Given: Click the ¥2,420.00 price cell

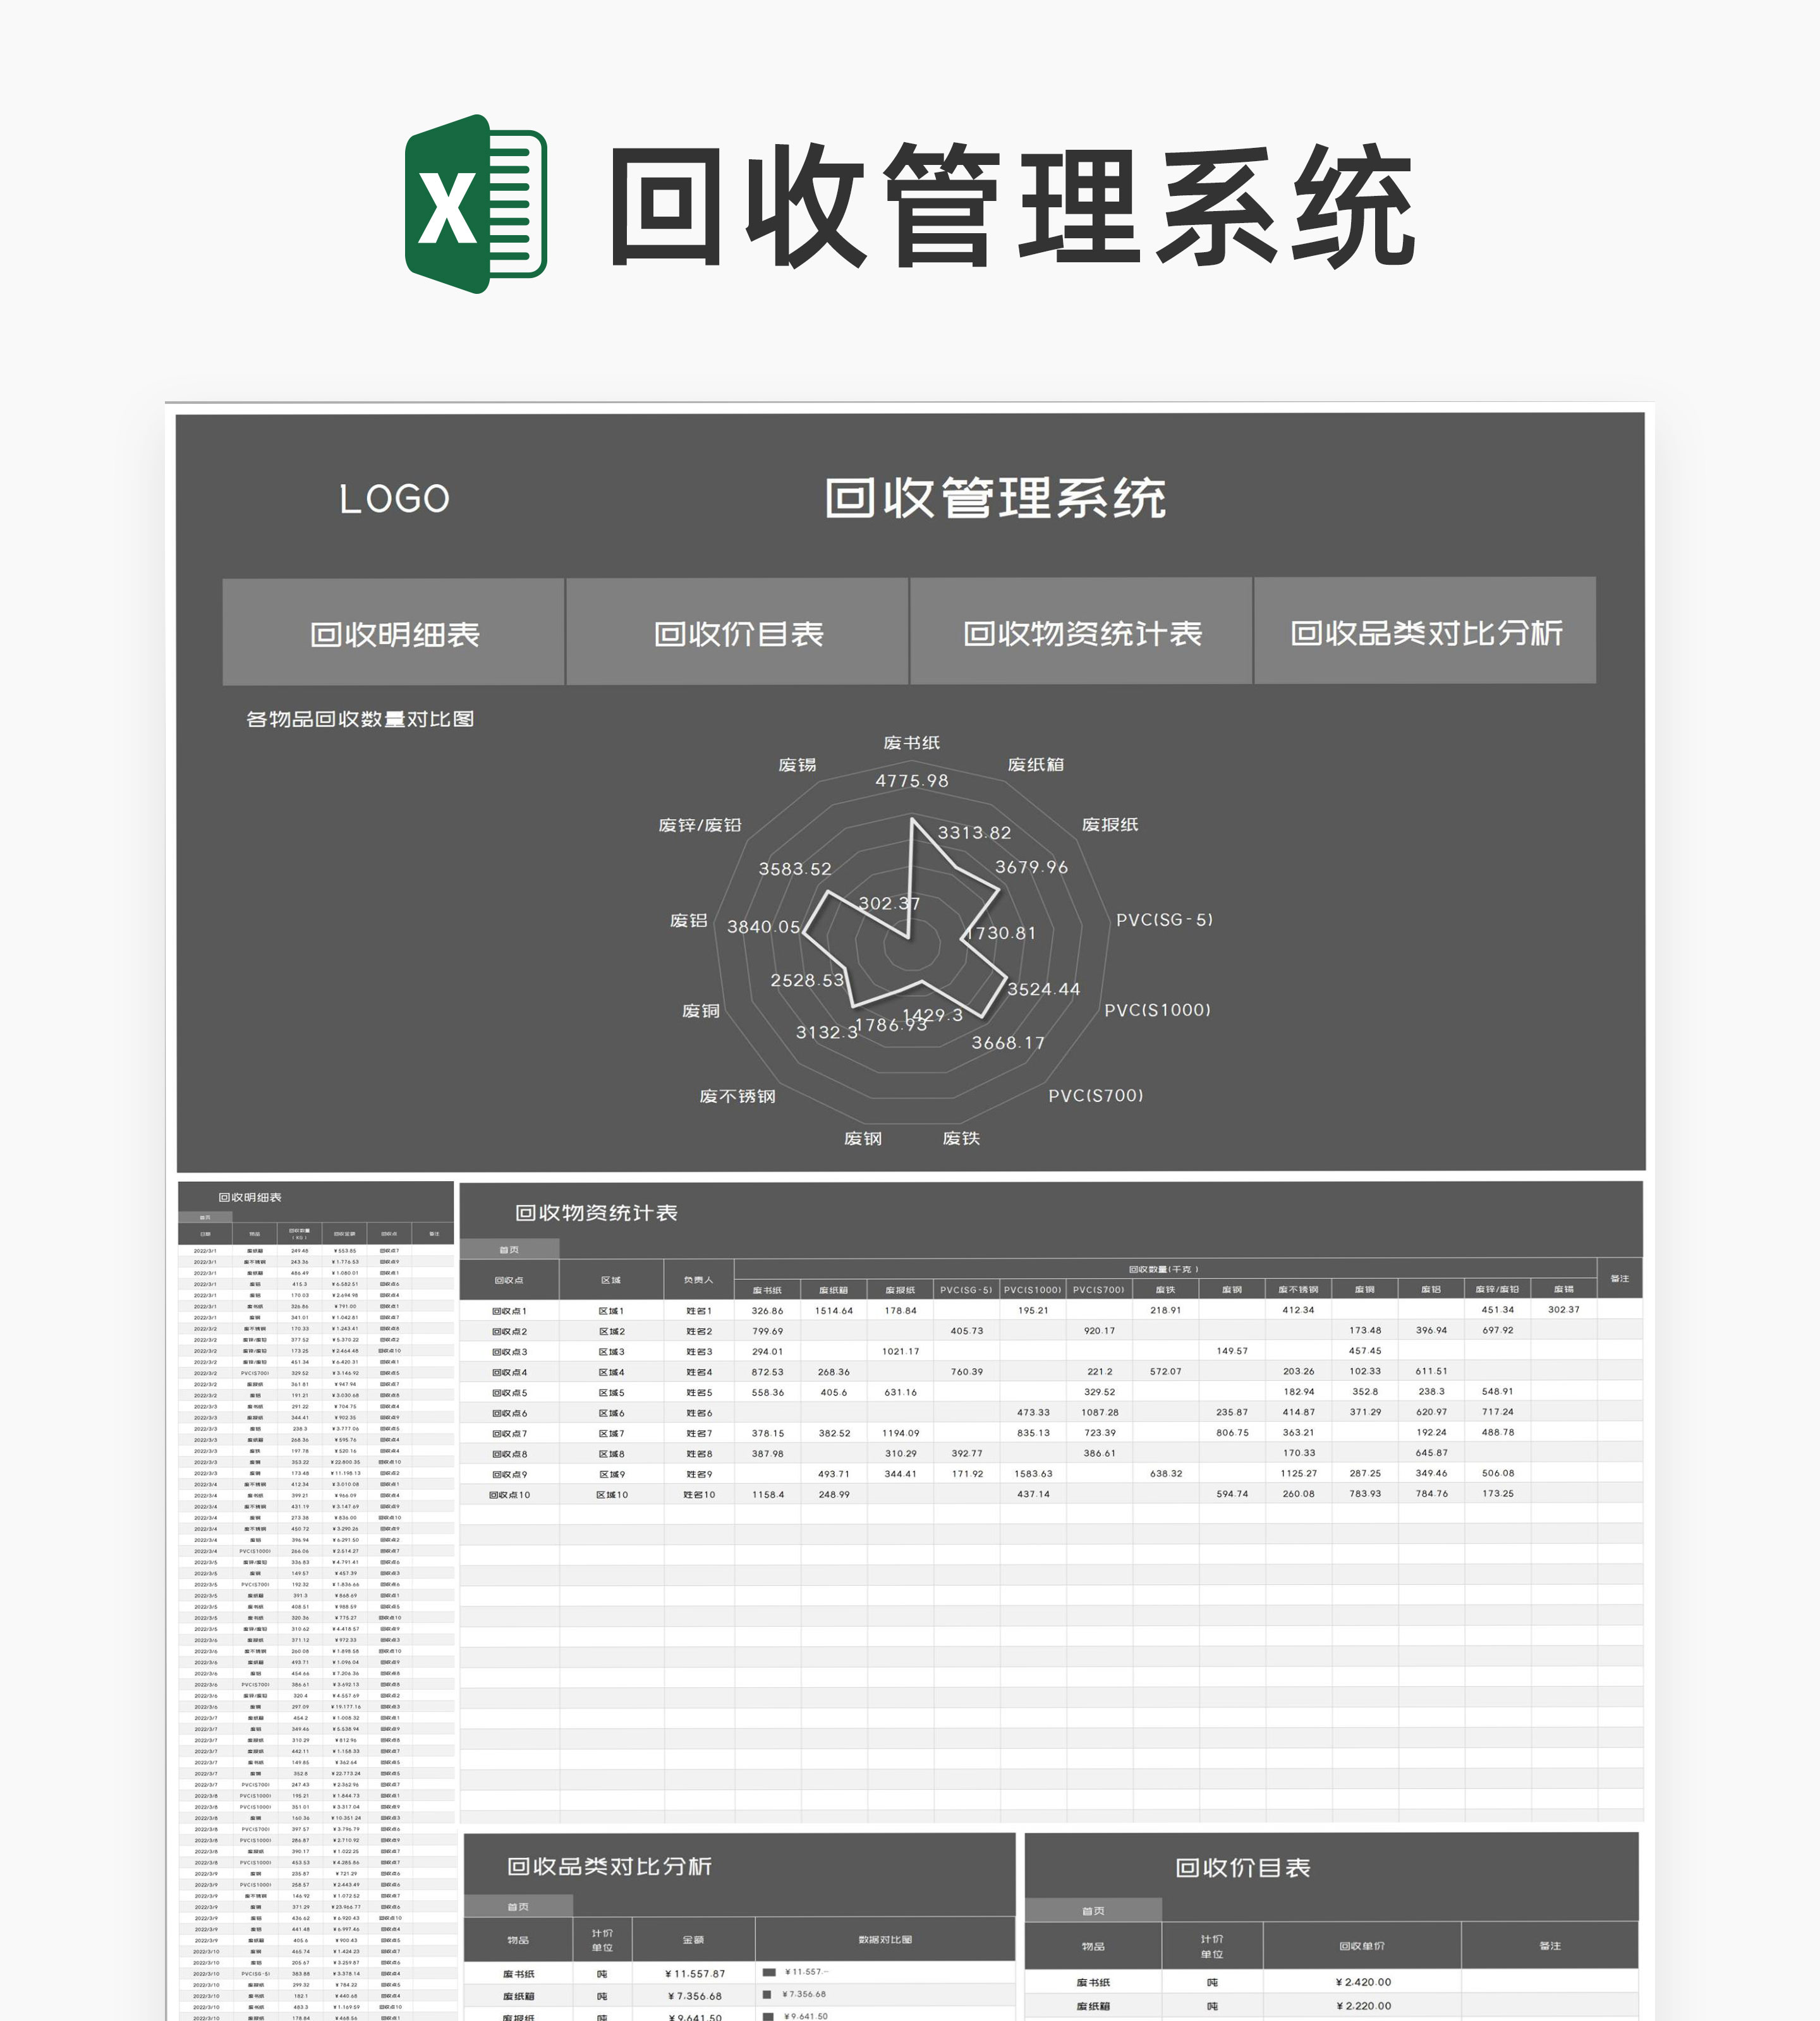Looking at the screenshot, I should (x=1362, y=1981).
